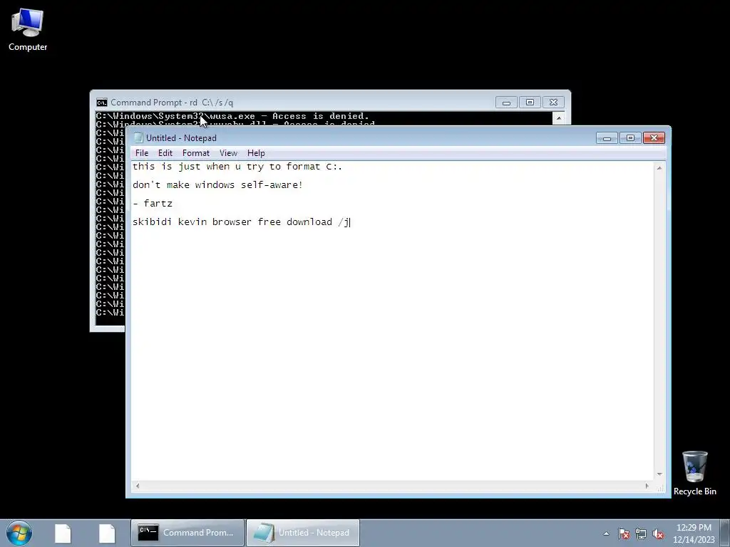This screenshot has width=730, height=547.
Task: Click the line 'this is just when u try to format C:.'
Action: coord(237,167)
